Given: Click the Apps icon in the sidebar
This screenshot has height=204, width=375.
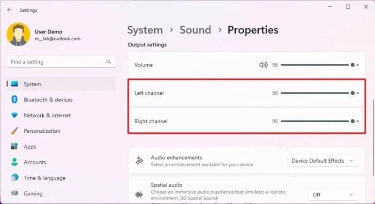Looking at the screenshot, I should coord(15,146).
